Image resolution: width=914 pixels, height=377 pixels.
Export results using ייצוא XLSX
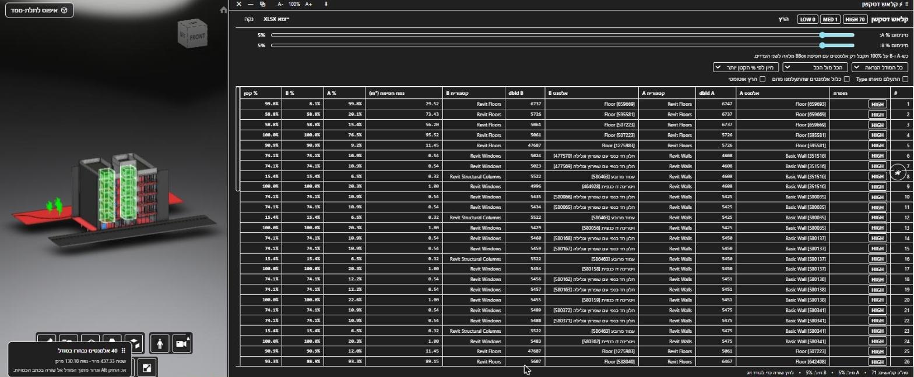pyautogui.click(x=276, y=19)
